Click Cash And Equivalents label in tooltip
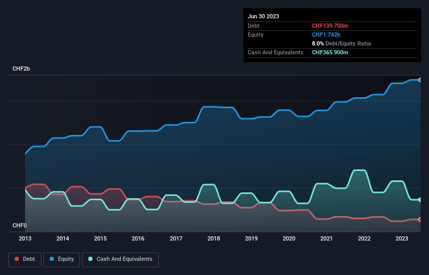This screenshot has width=429, height=275. point(275,52)
